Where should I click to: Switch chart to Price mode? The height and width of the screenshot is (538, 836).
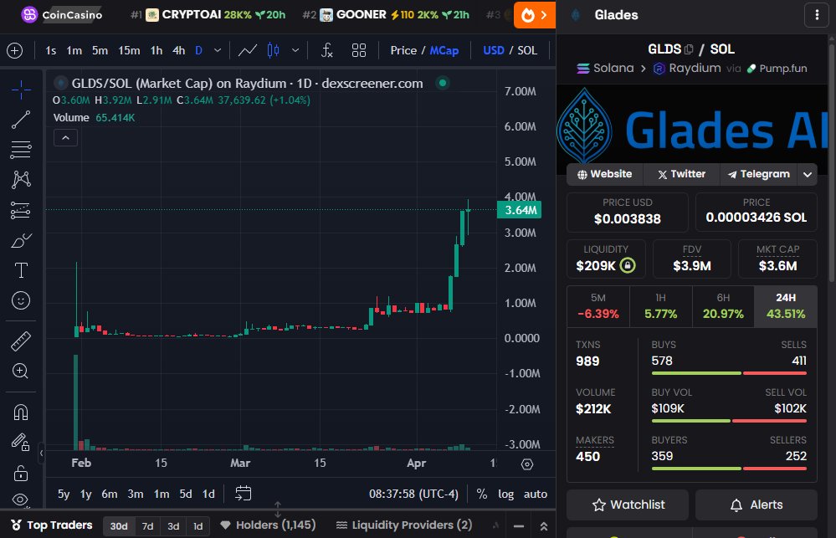(403, 51)
